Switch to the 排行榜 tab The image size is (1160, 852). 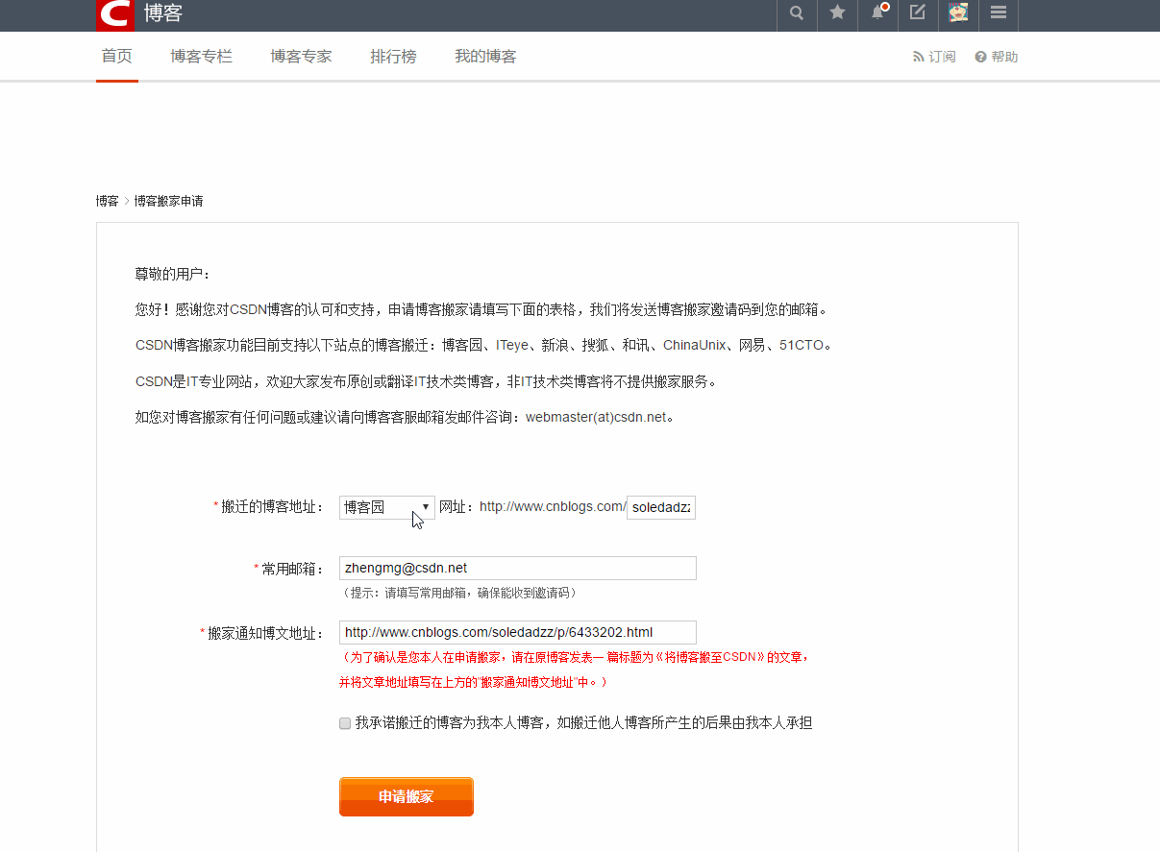click(394, 57)
